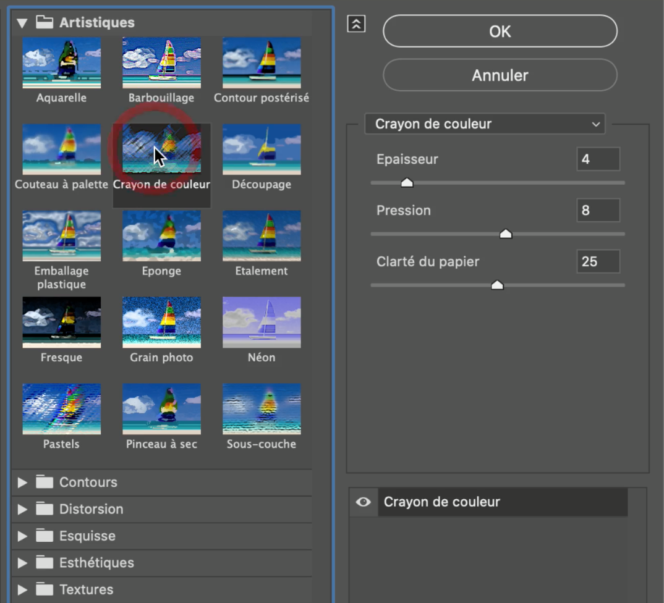Screen dimensions: 664x603
Task: Open the Crayon de couleur filter dropdown
Action: [x=485, y=124]
